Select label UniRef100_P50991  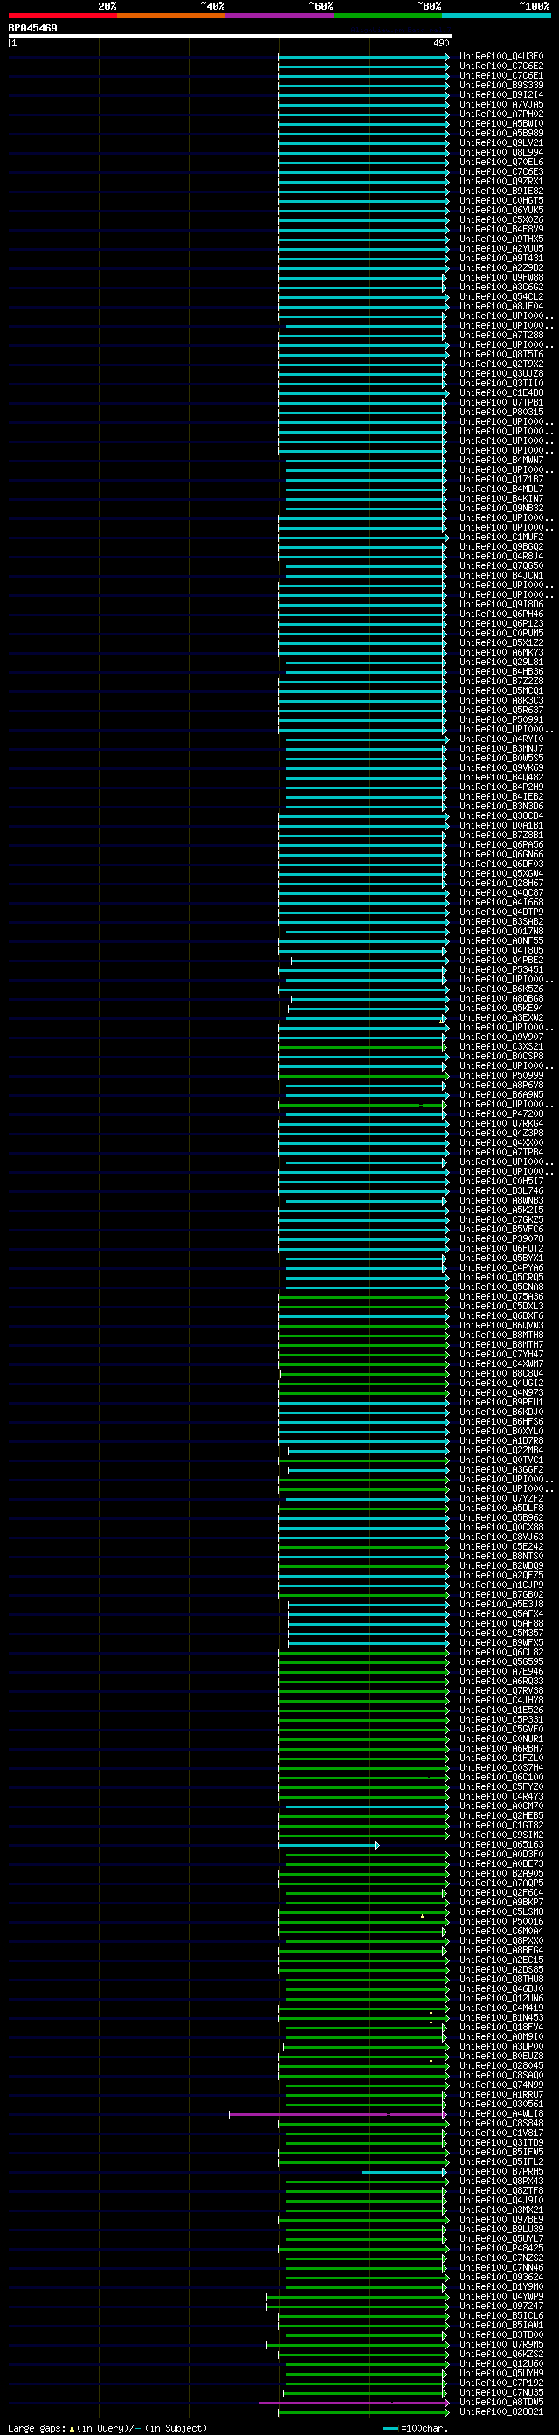tap(501, 720)
